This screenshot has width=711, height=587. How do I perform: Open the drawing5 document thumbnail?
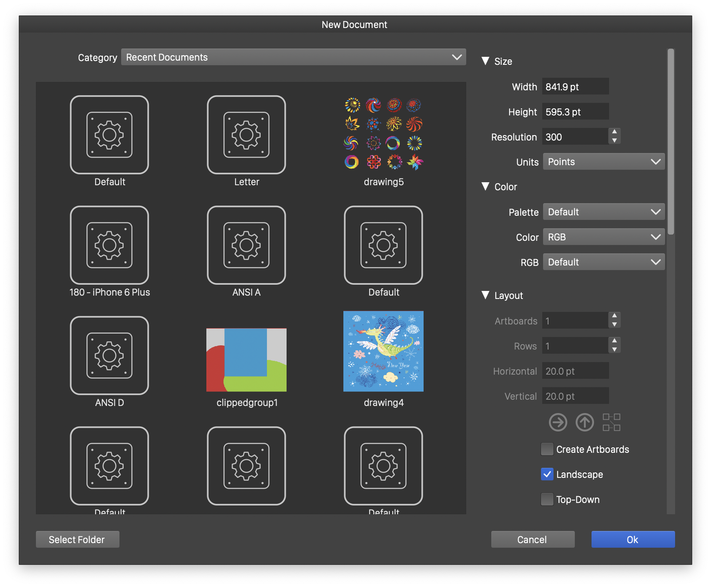pos(383,135)
